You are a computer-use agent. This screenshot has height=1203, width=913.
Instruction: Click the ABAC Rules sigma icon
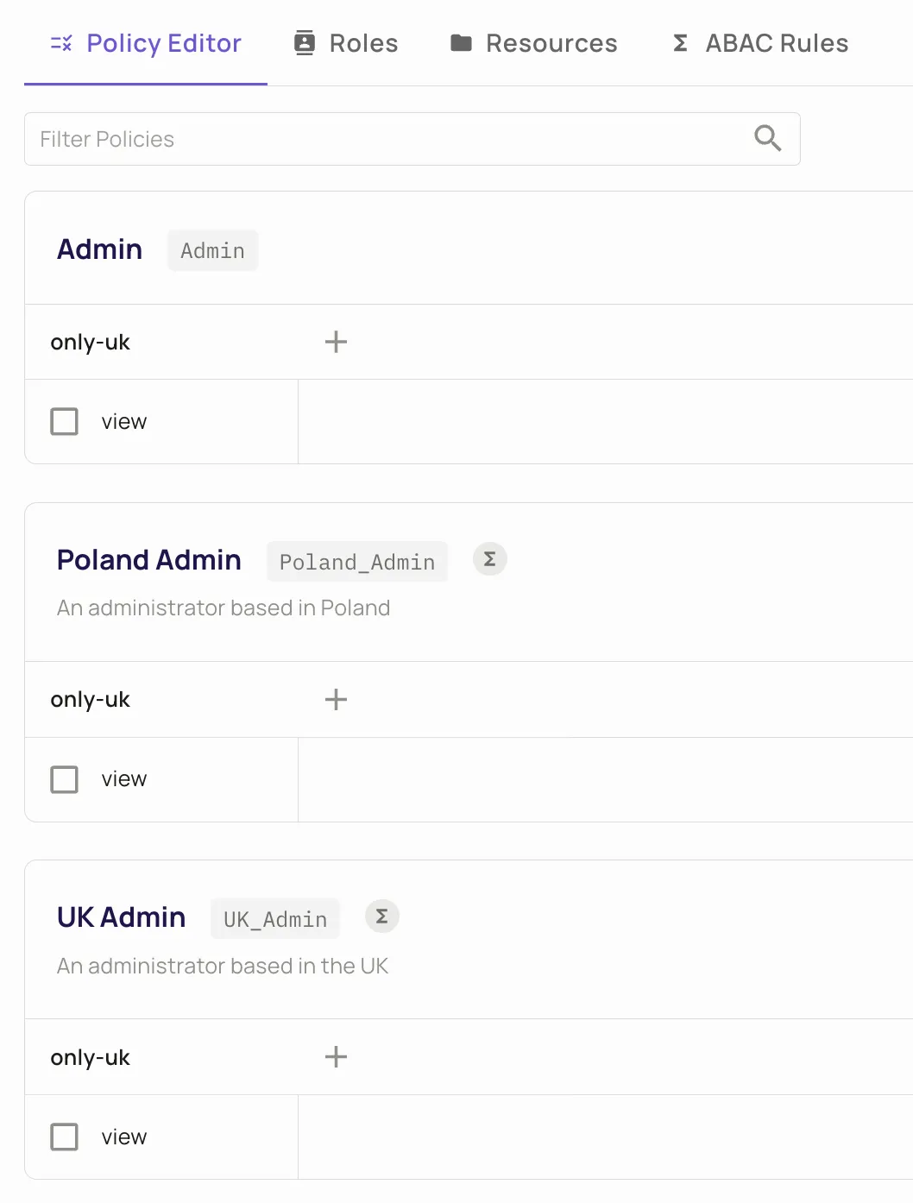pos(680,43)
